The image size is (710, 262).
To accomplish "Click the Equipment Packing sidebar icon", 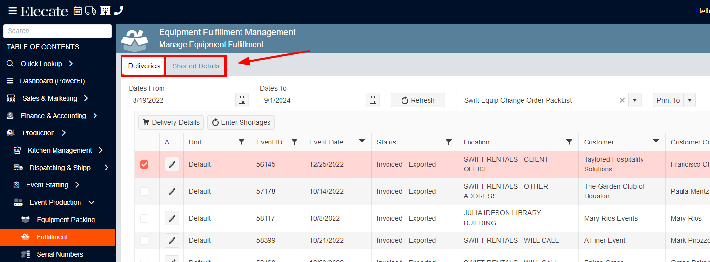I will 26,220.
